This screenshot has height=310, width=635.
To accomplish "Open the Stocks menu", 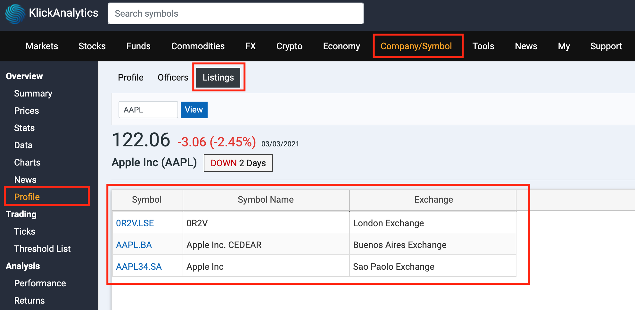I will point(92,46).
